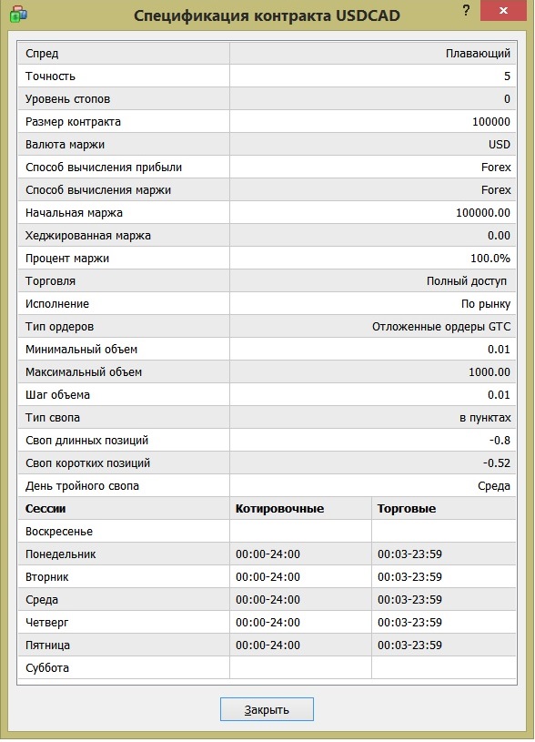Select the Размер контракта label
Viewport: 535px width, 742px height.
74,122
